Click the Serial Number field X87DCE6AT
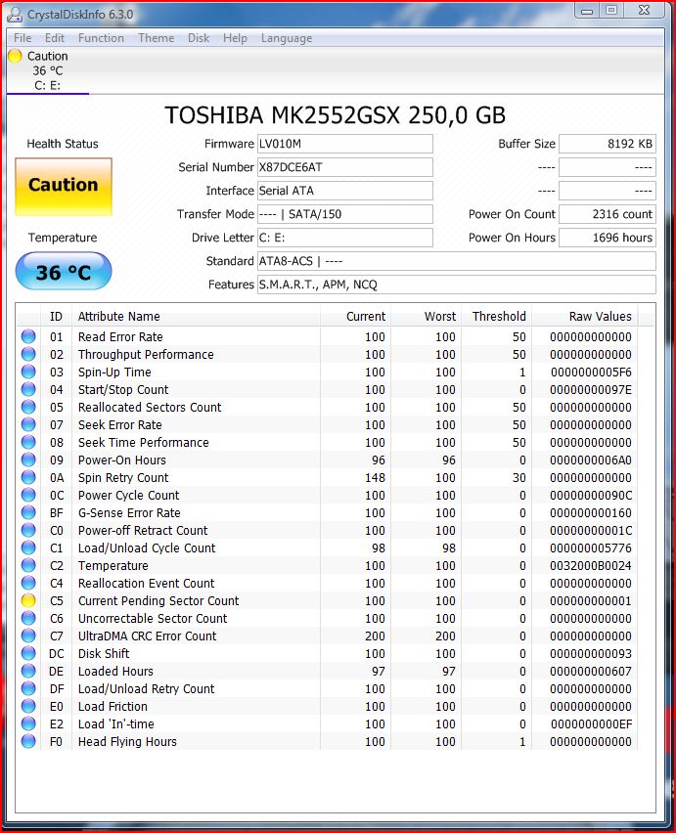Viewport: 676px width, 833px height. (x=345, y=167)
